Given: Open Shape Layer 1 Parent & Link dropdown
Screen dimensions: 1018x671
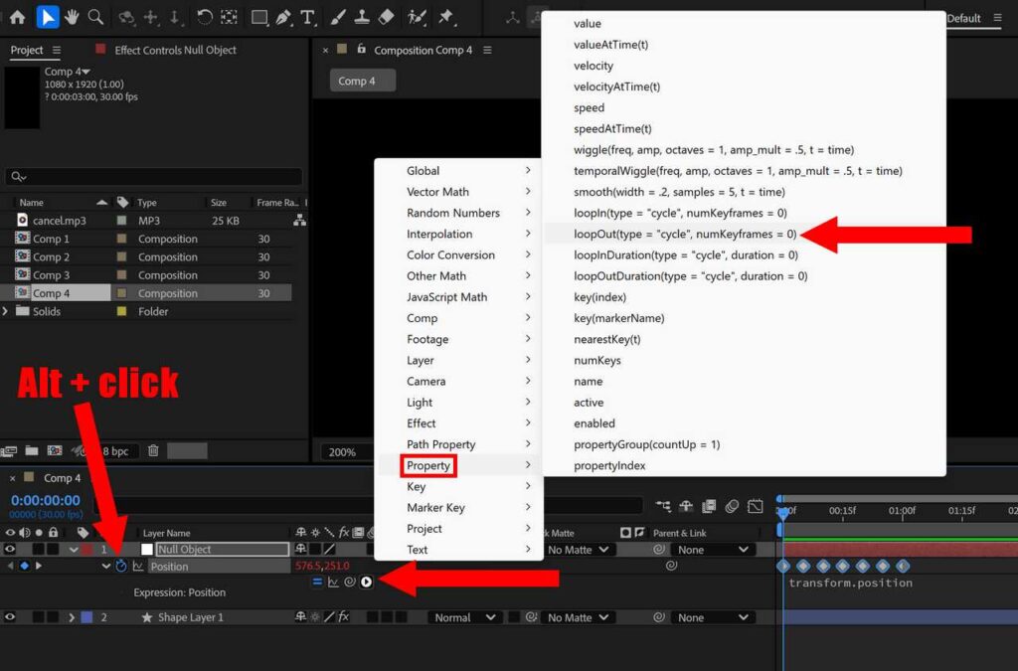Looking at the screenshot, I should 712,617.
